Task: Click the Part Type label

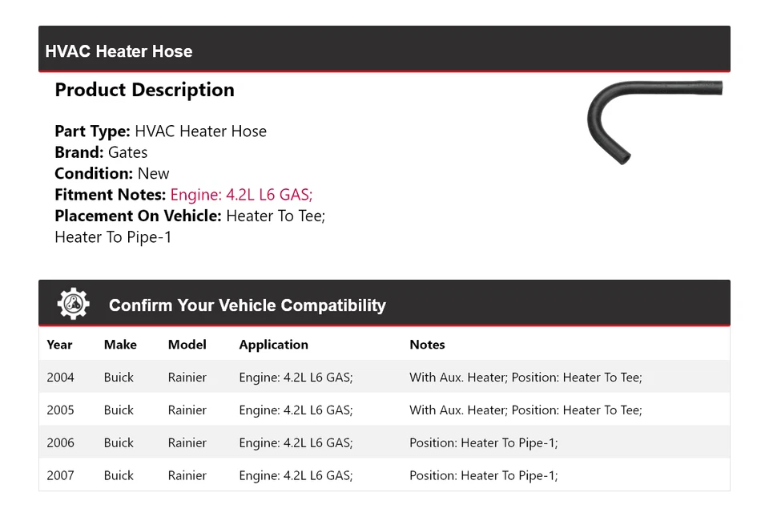Action: coord(92,131)
